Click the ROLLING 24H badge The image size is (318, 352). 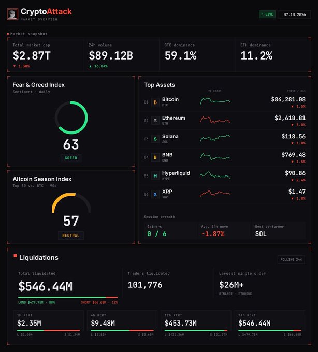[291, 259]
